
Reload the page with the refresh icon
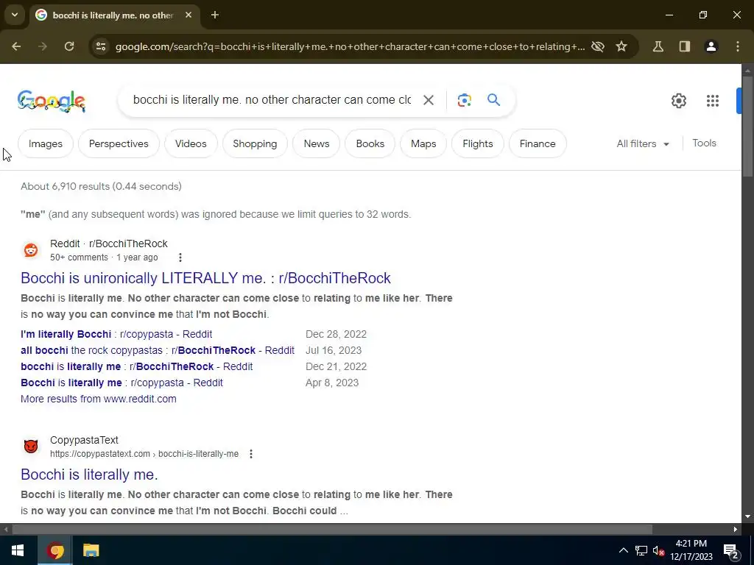coord(69,46)
